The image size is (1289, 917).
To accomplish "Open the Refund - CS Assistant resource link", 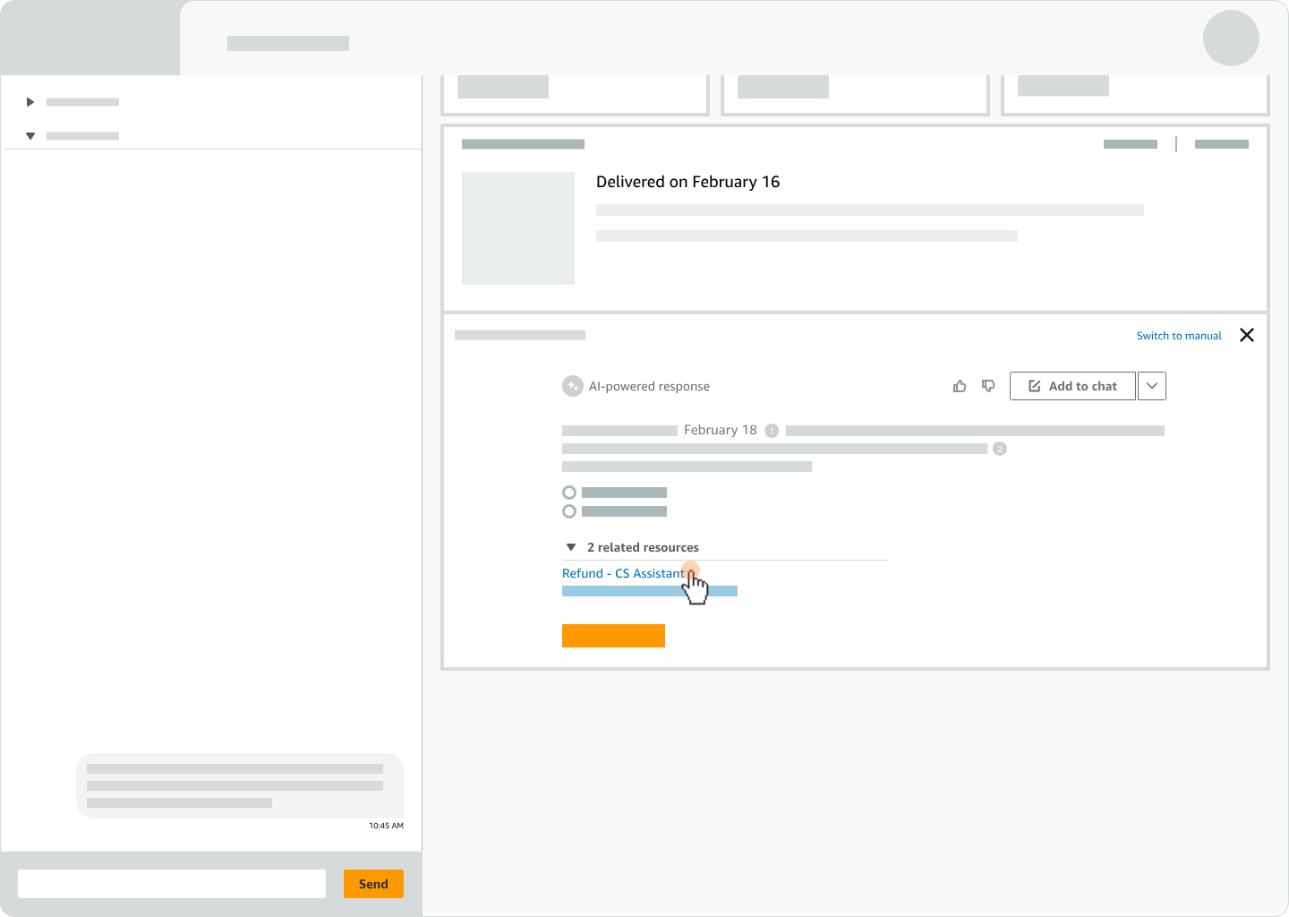I will click(622, 573).
